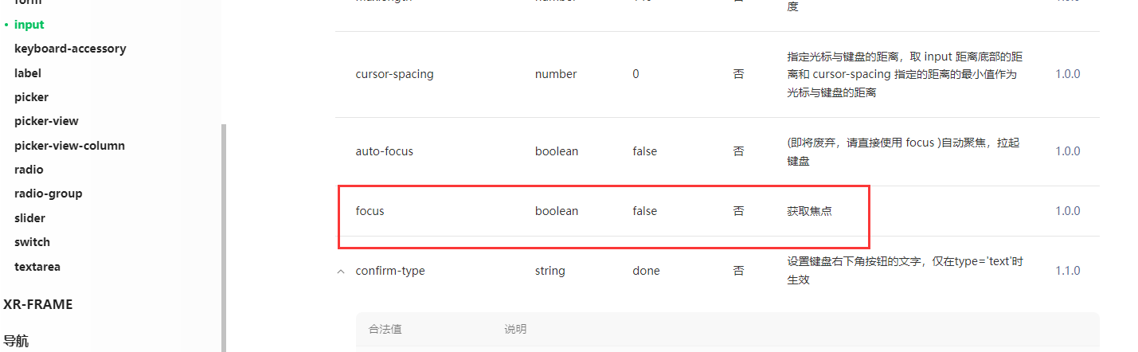Go to the picker component page
The width and height of the screenshot is (1138, 352).
coord(31,97)
